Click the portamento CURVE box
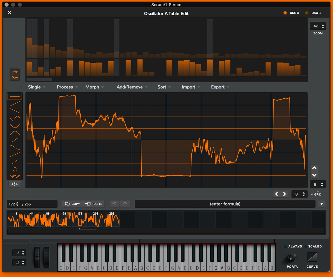The image size is (333, 277). click(312, 257)
